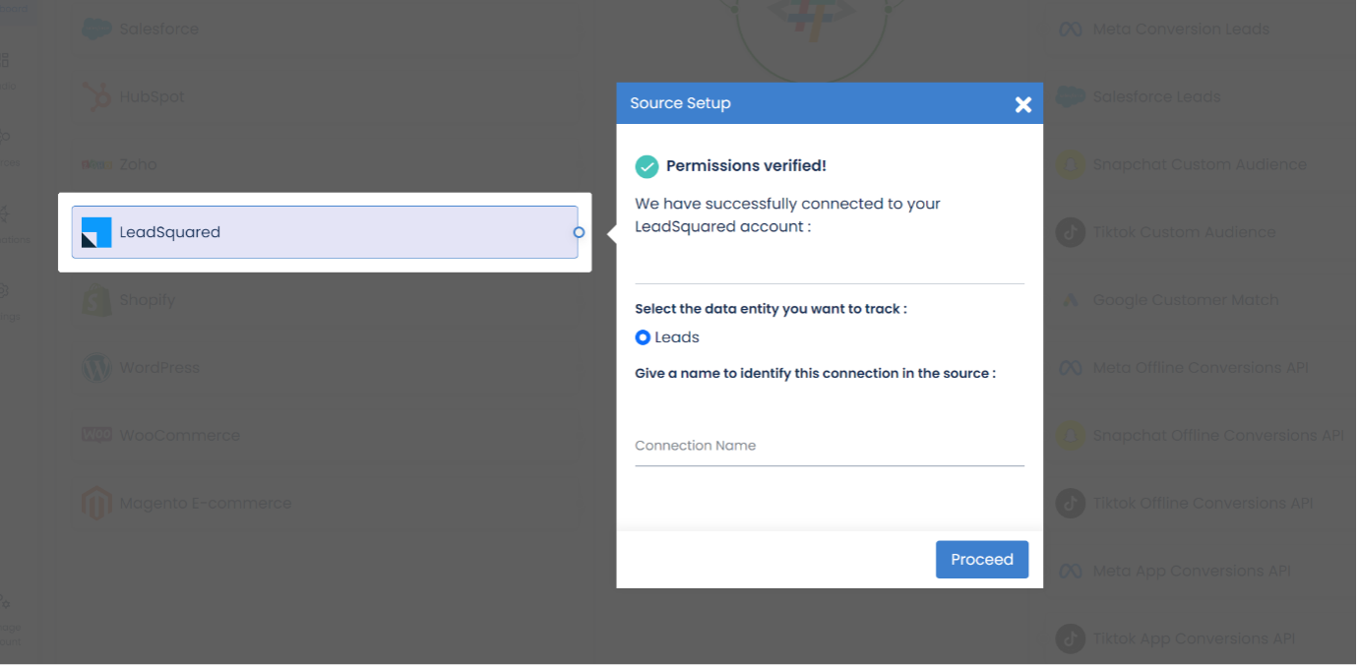Select the Snapchat Offline Conversions API icon

[1071, 435]
